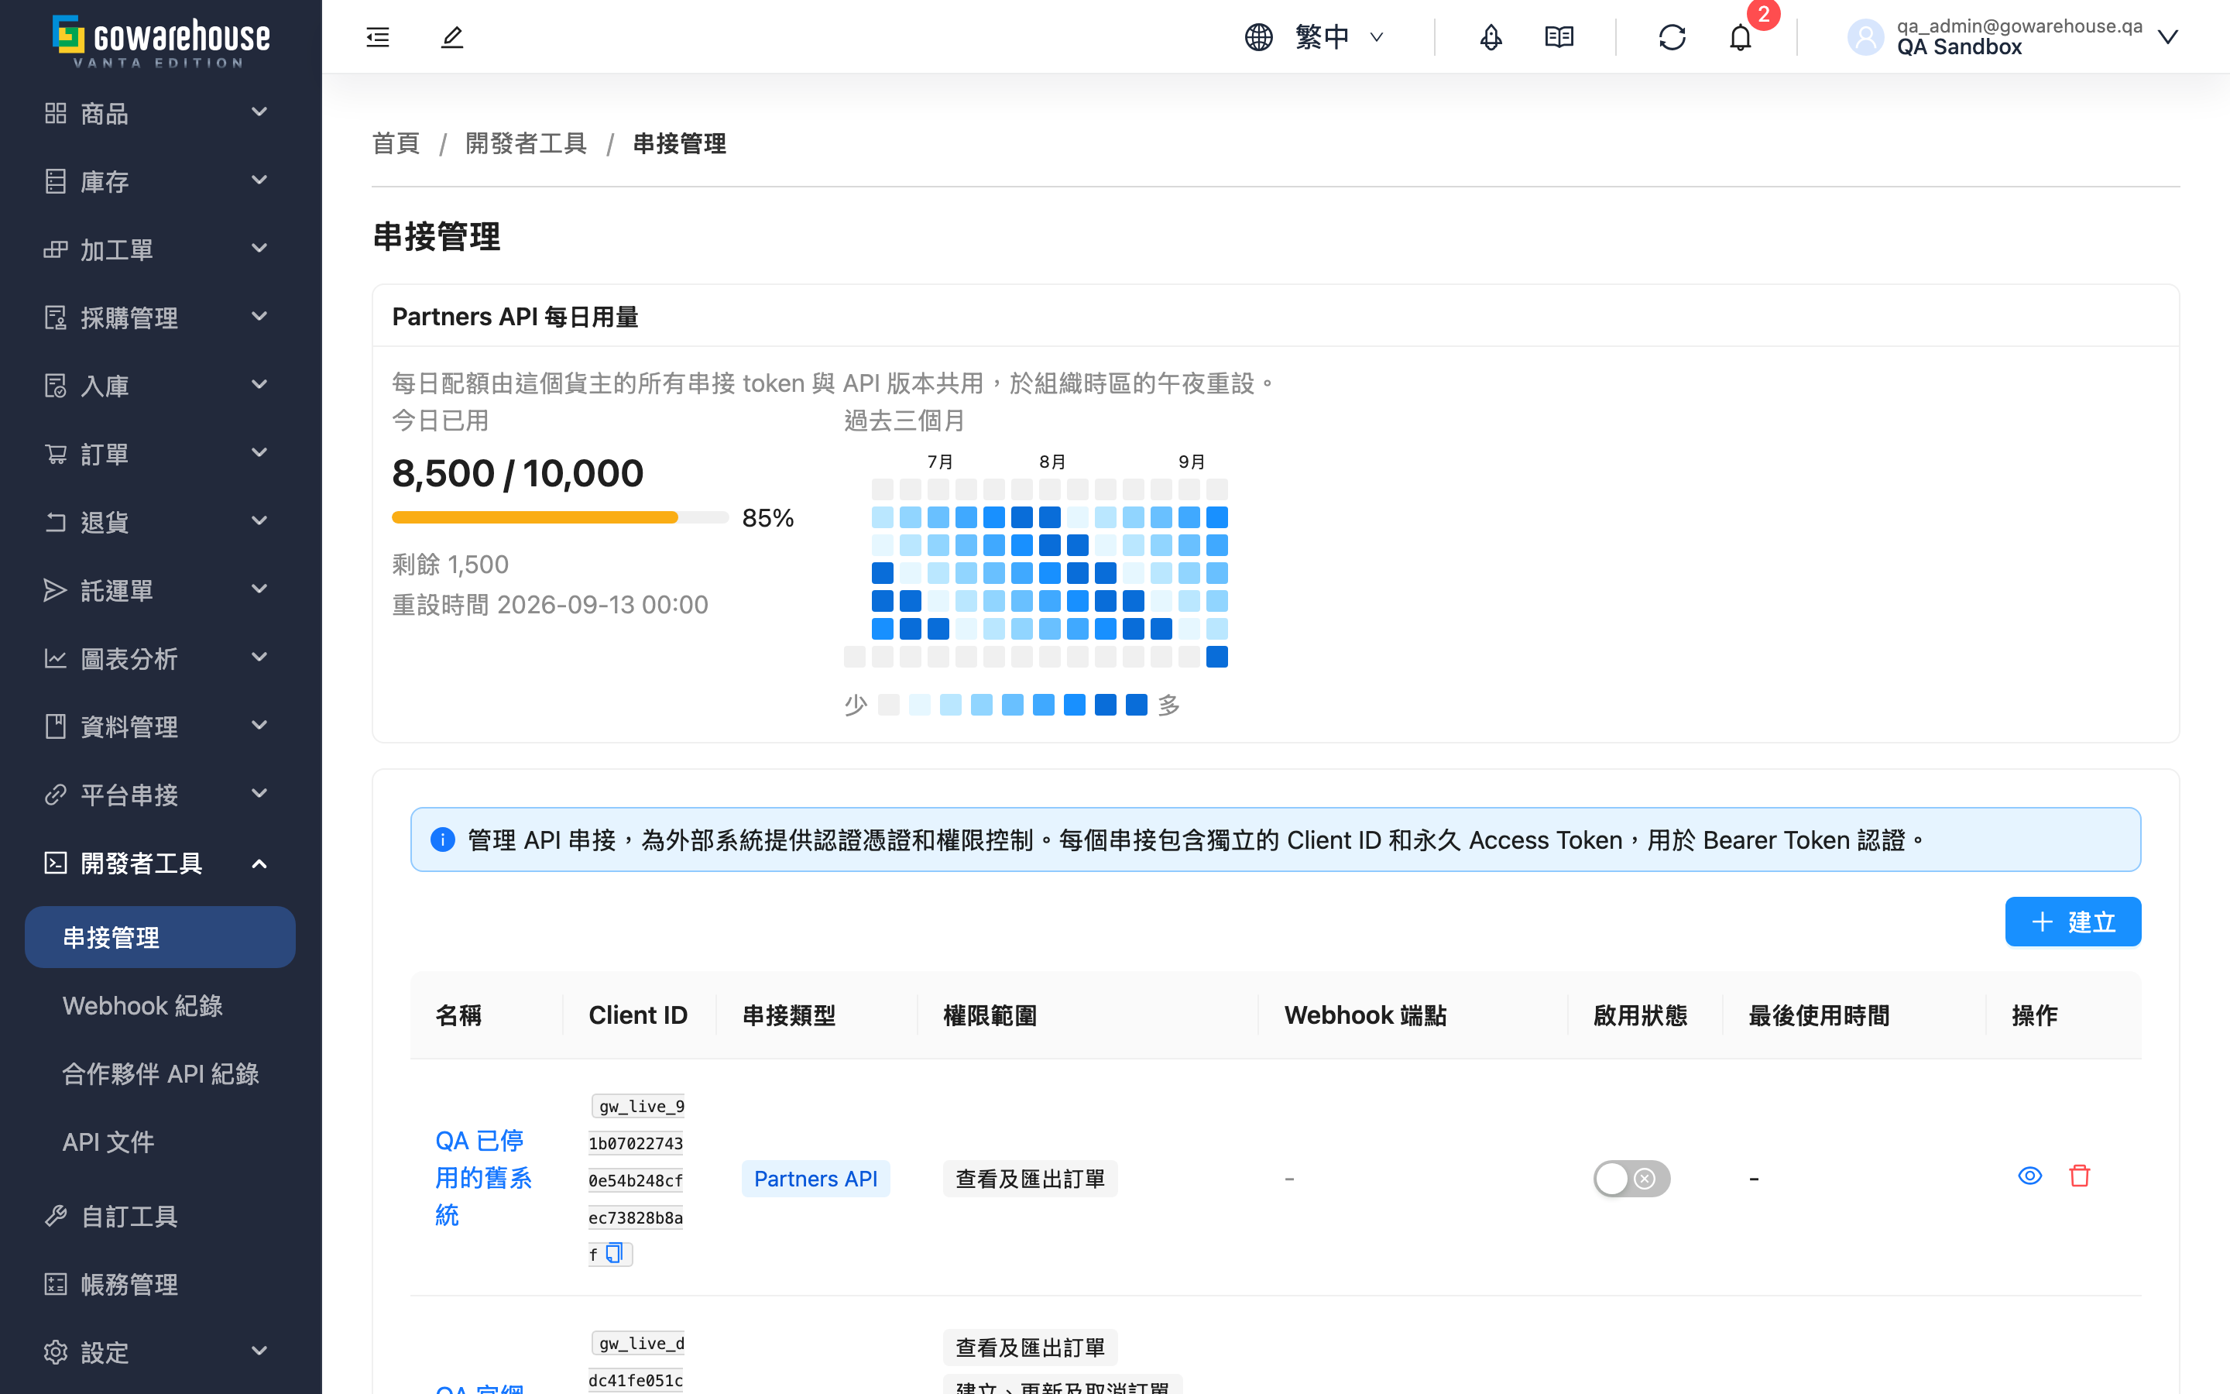Click the 查看及匯出訂單 scope tag in first row

pos(1031,1178)
